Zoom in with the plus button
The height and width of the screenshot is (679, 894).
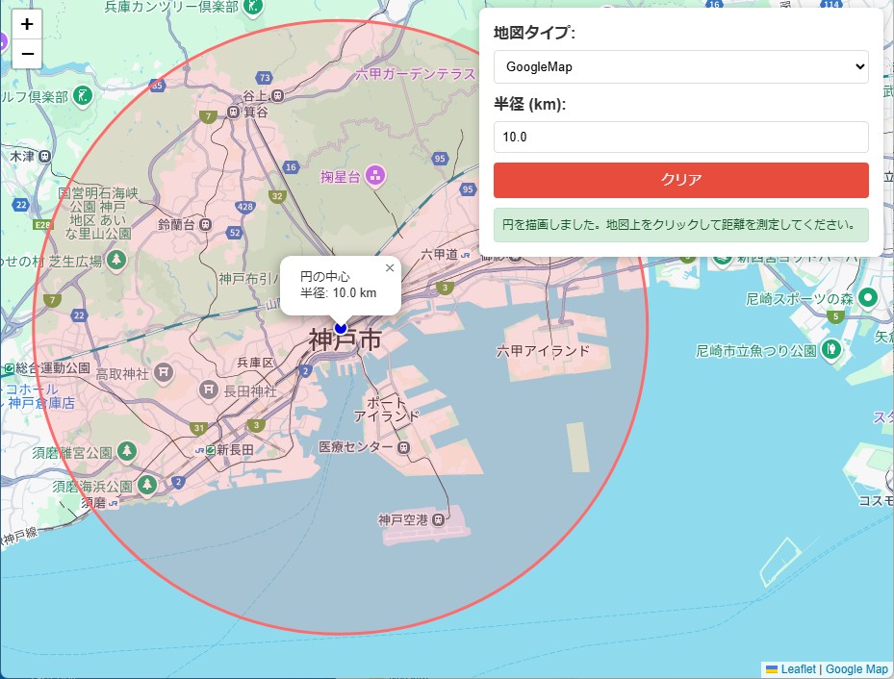click(27, 24)
